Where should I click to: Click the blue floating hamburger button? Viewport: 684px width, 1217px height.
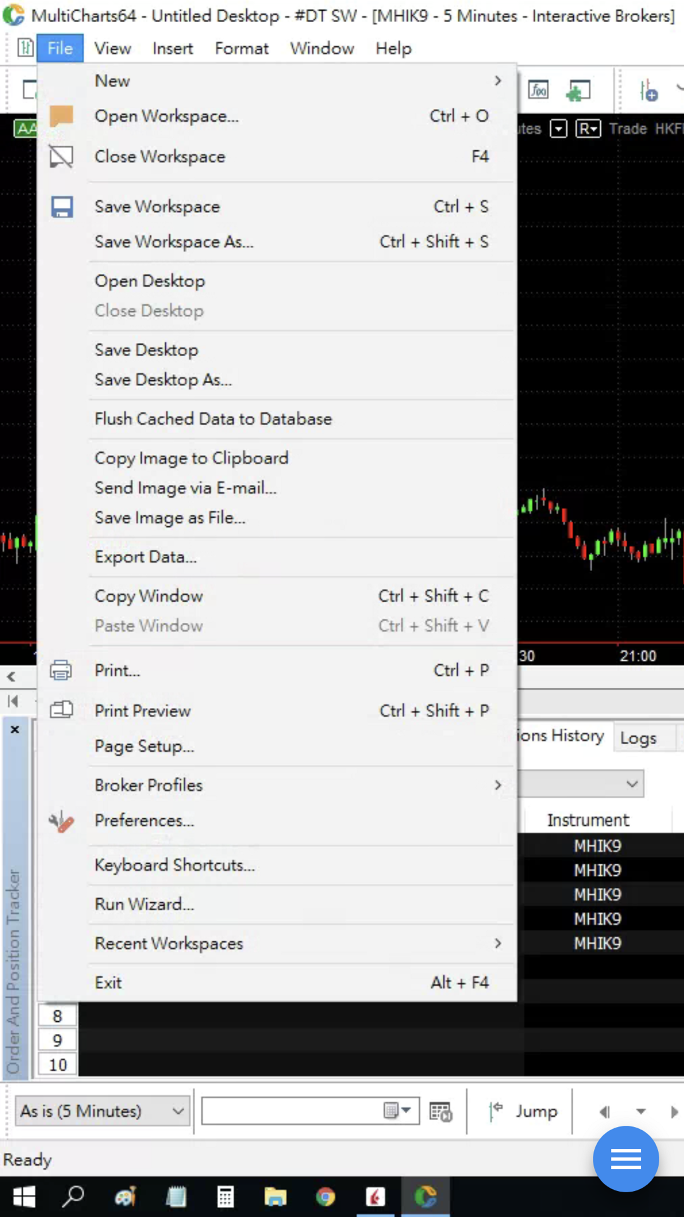tap(626, 1159)
